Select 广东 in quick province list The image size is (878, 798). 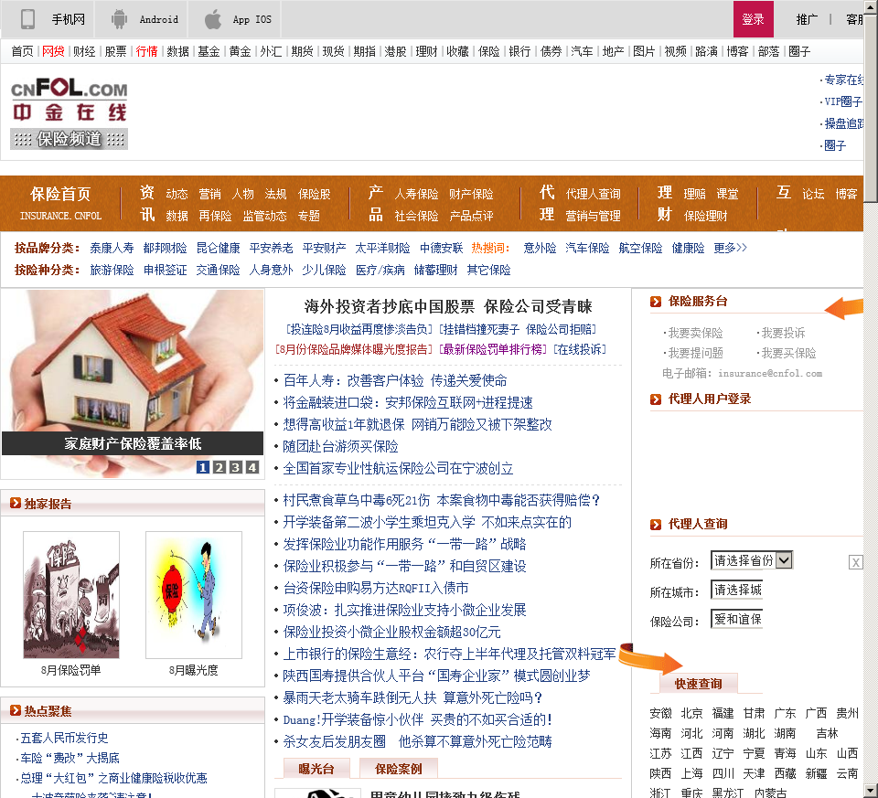[785, 714]
